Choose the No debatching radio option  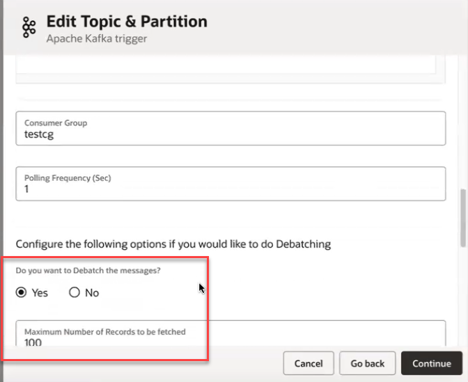pyautogui.click(x=75, y=293)
